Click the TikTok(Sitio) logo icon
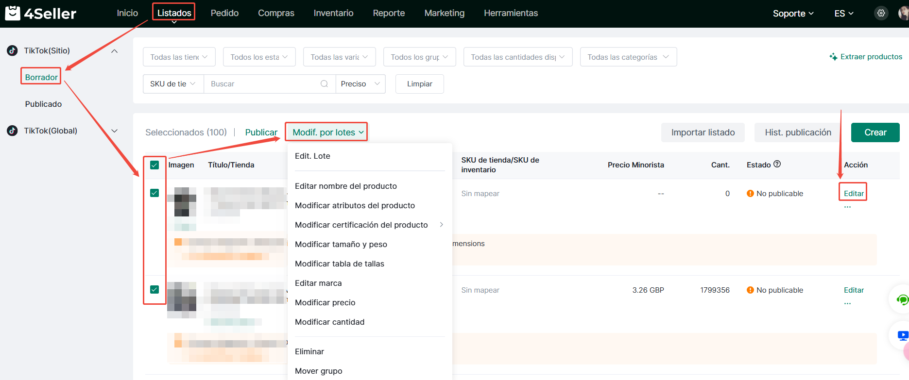Image resolution: width=909 pixels, height=380 pixels. point(12,50)
